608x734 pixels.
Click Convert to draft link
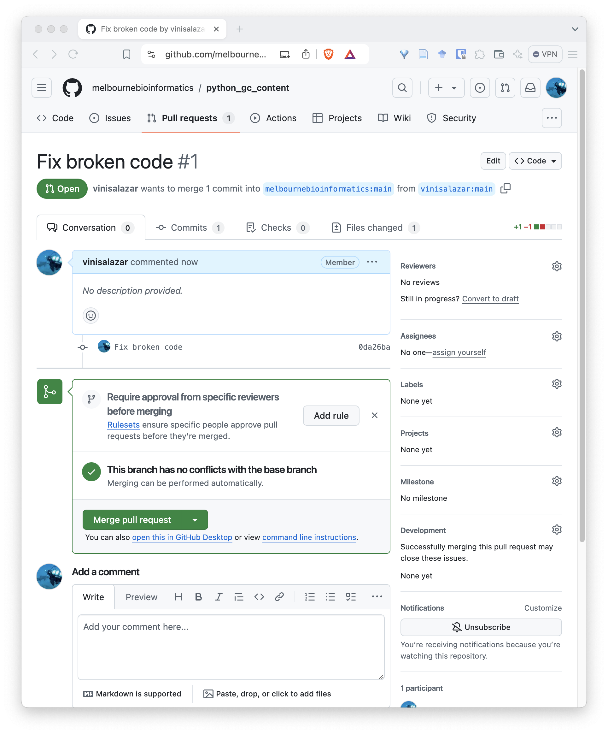pos(490,299)
